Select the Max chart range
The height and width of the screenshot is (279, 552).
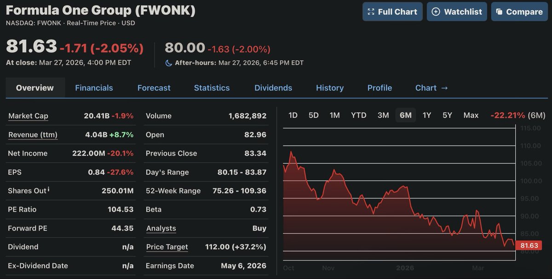tap(471, 115)
